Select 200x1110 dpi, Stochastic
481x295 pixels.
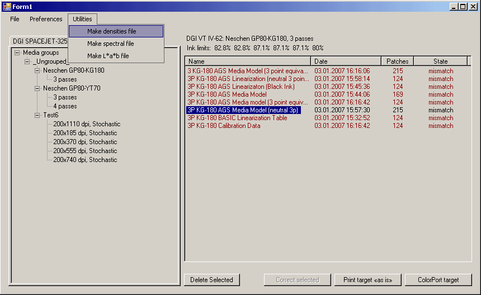(x=87, y=124)
